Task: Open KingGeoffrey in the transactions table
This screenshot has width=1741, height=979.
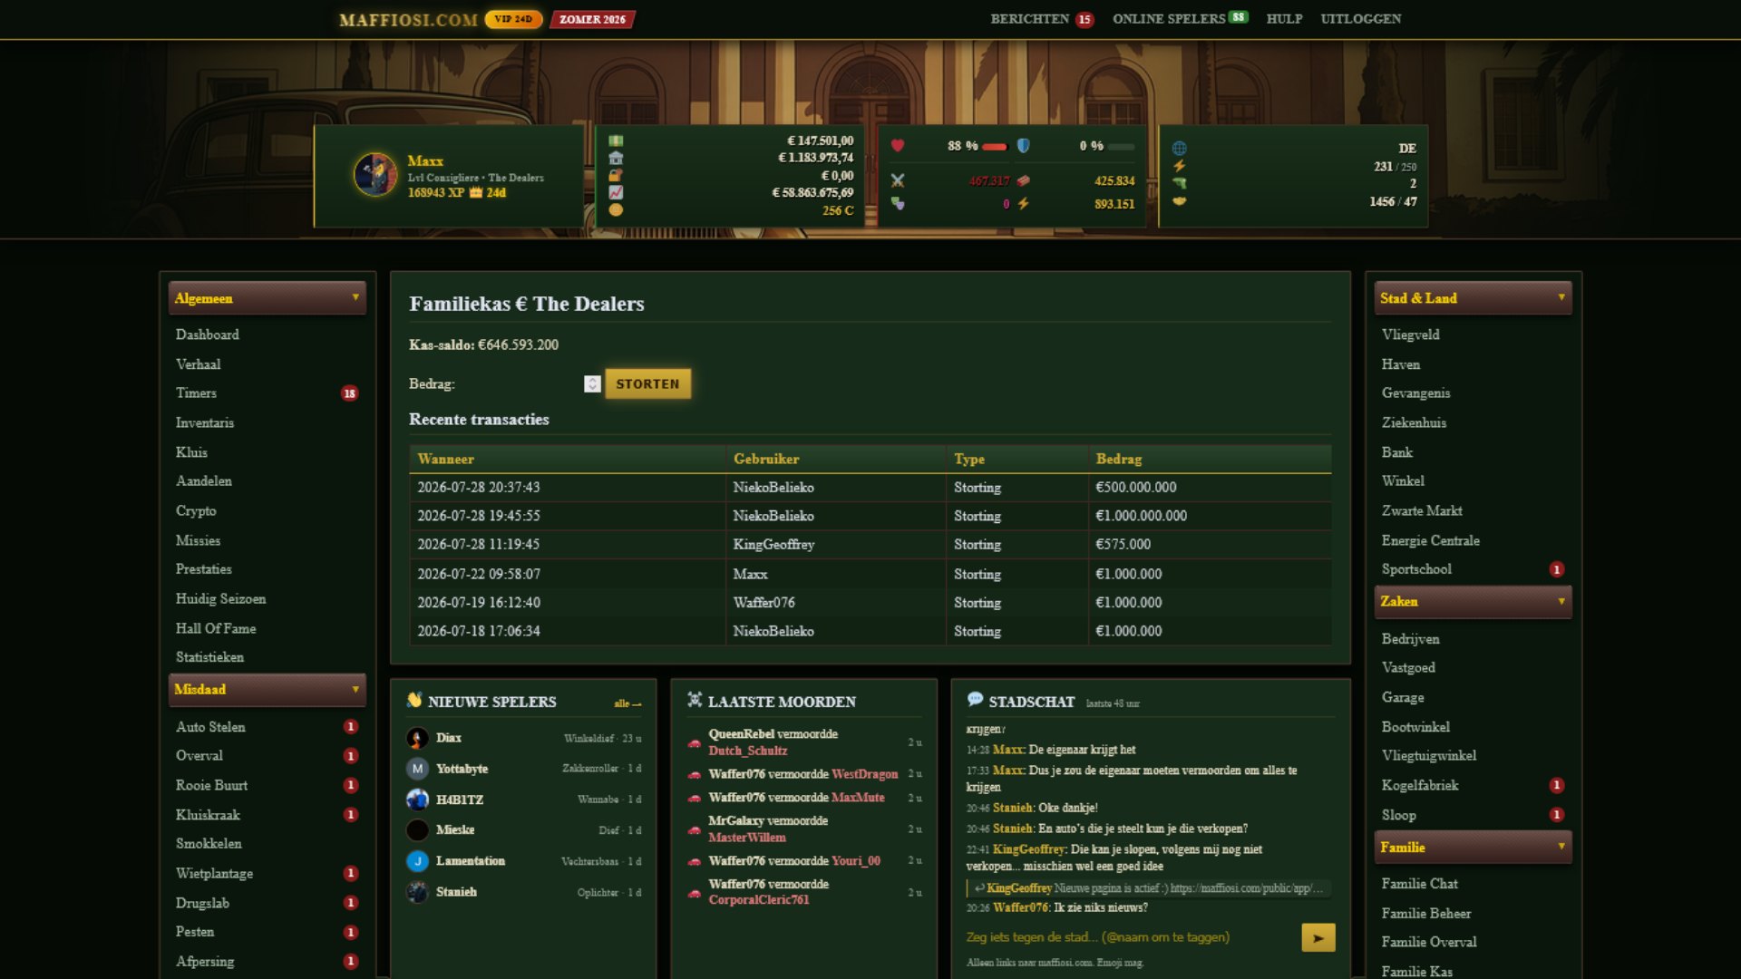Action: [x=773, y=545]
